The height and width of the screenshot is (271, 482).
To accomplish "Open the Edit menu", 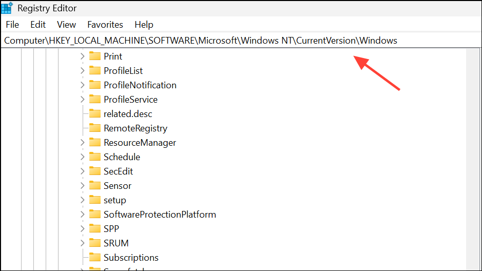I will point(38,25).
